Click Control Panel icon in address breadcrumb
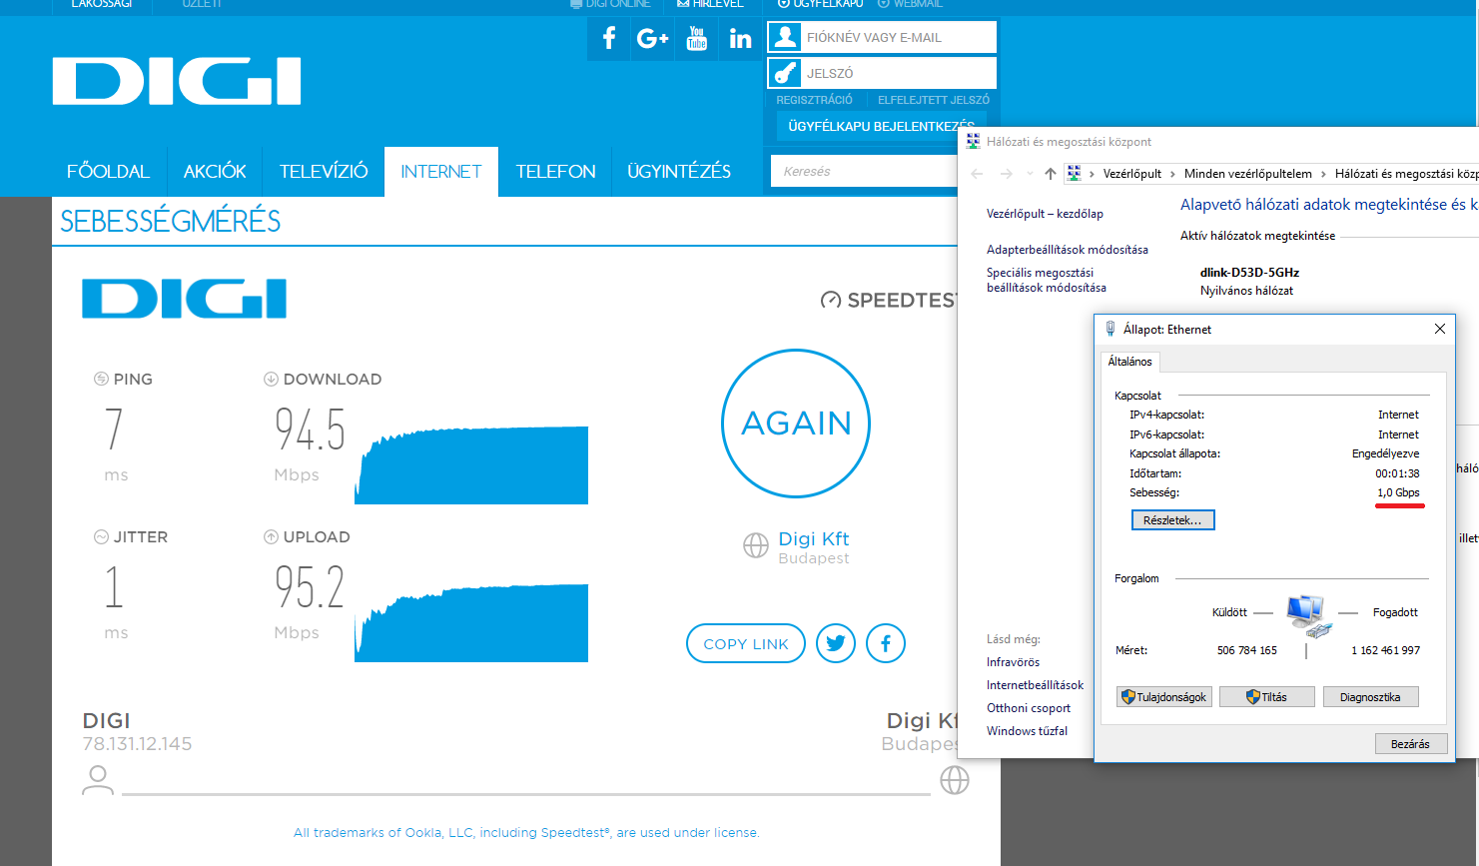The width and height of the screenshot is (1479, 866). click(x=1075, y=173)
